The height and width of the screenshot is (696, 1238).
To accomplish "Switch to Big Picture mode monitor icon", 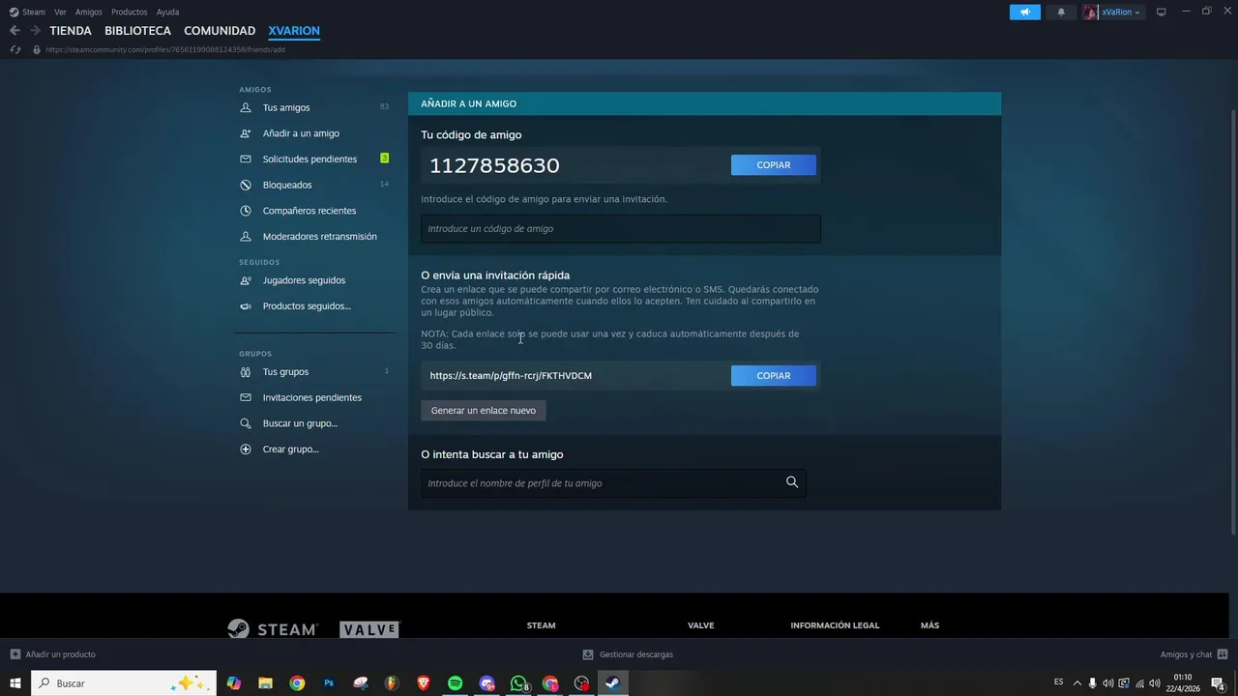I will 1162,12.
